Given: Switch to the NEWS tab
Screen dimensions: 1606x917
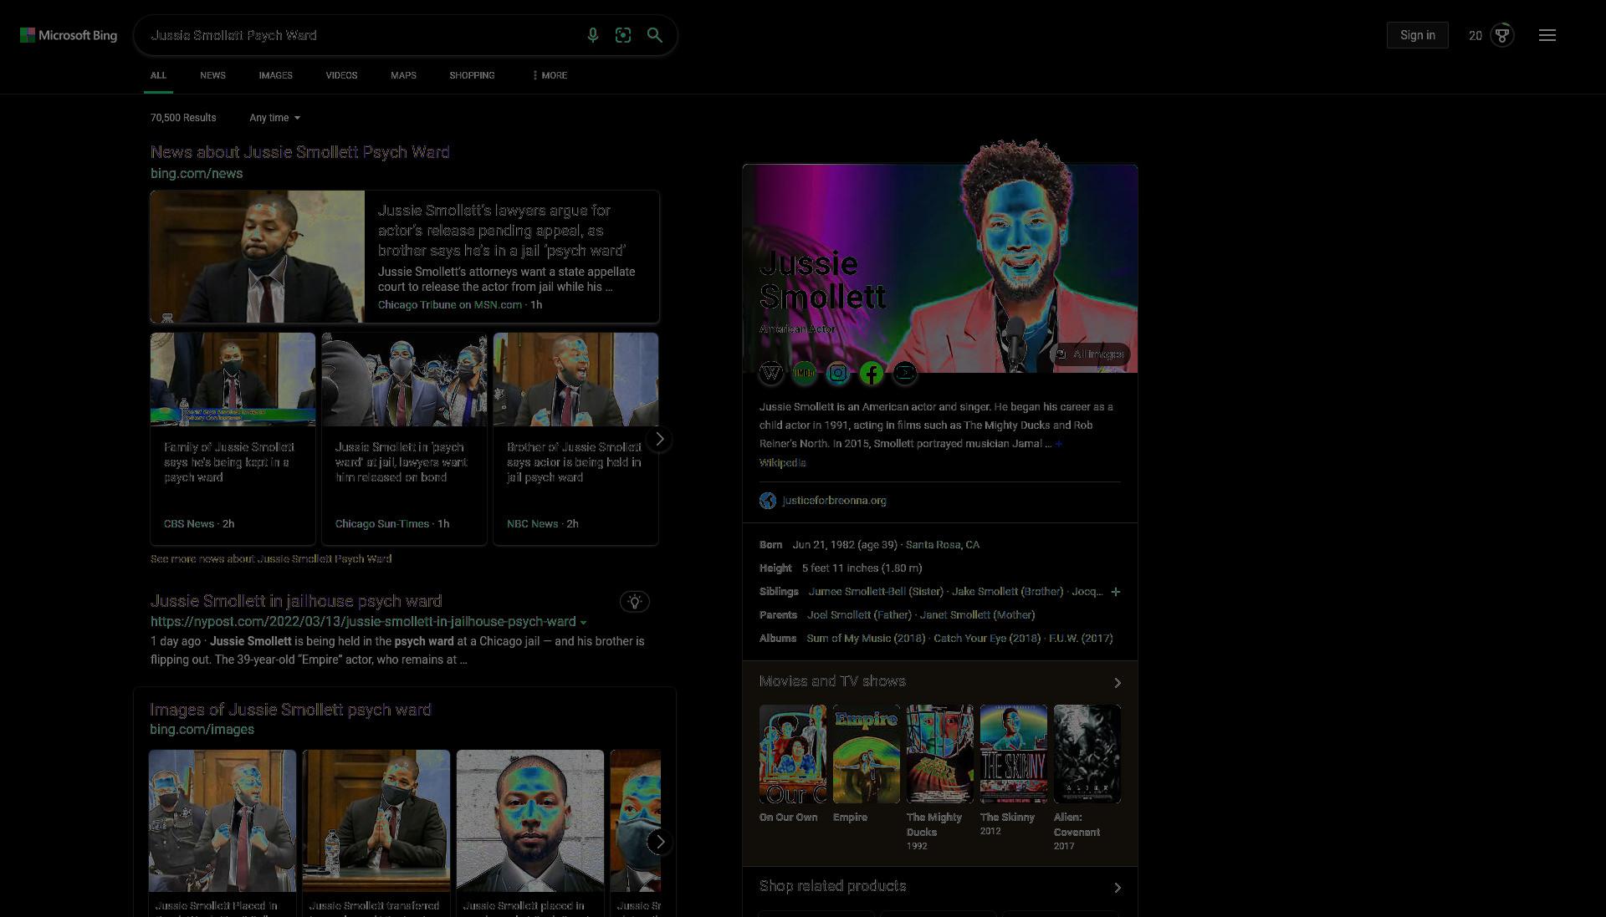Looking at the screenshot, I should [x=212, y=75].
